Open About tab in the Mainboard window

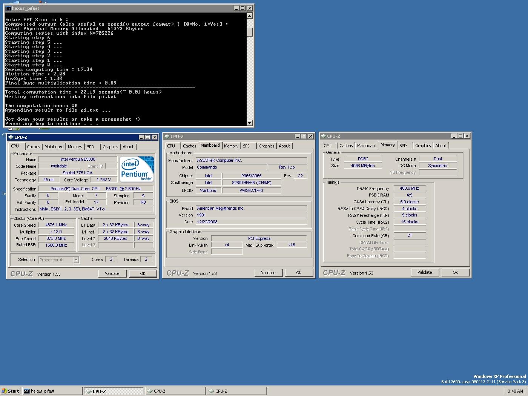(x=284, y=146)
